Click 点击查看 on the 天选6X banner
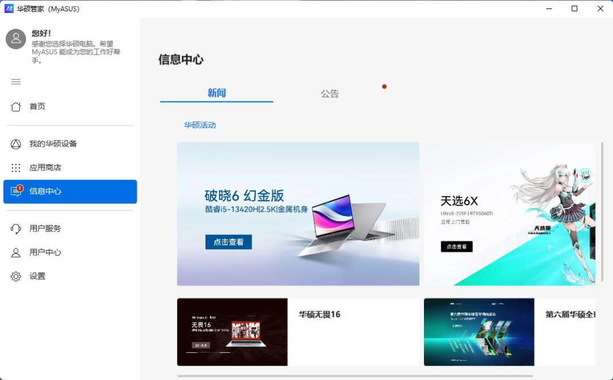The image size is (613, 380). 456,246
